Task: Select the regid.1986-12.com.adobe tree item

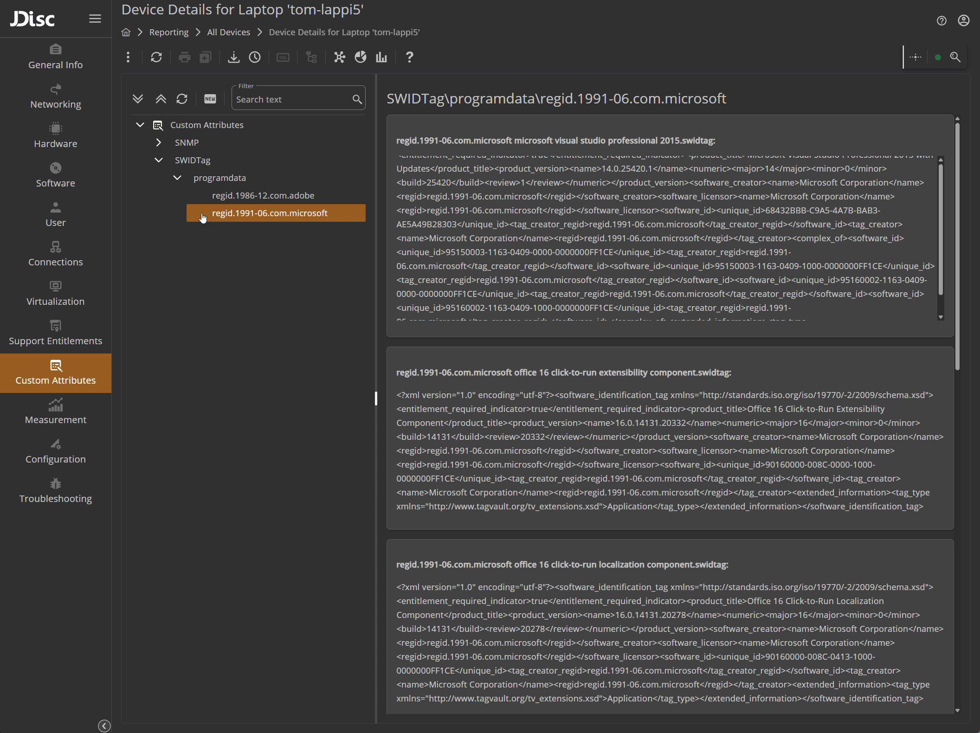Action: click(263, 195)
